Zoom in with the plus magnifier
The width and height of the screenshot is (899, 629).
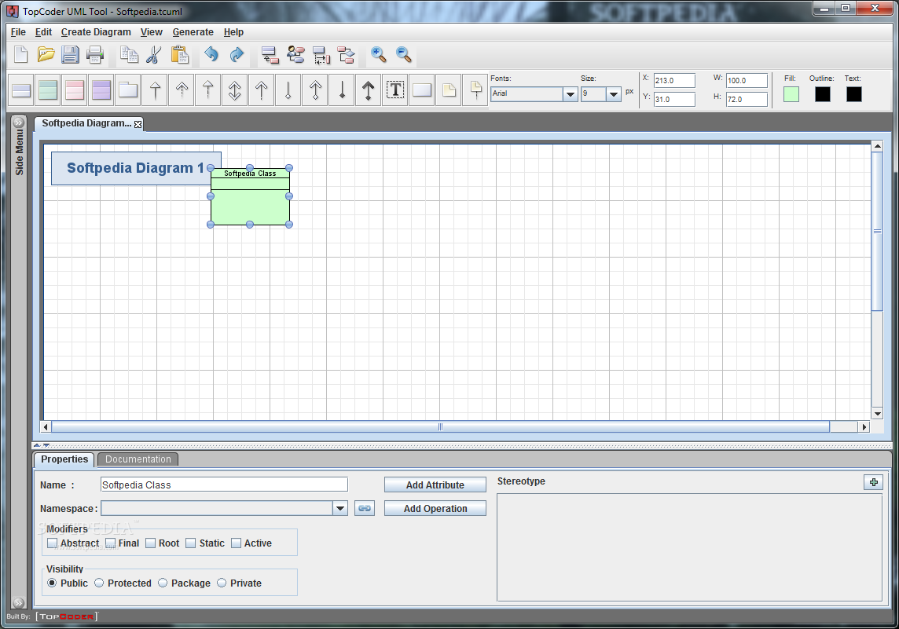point(379,55)
